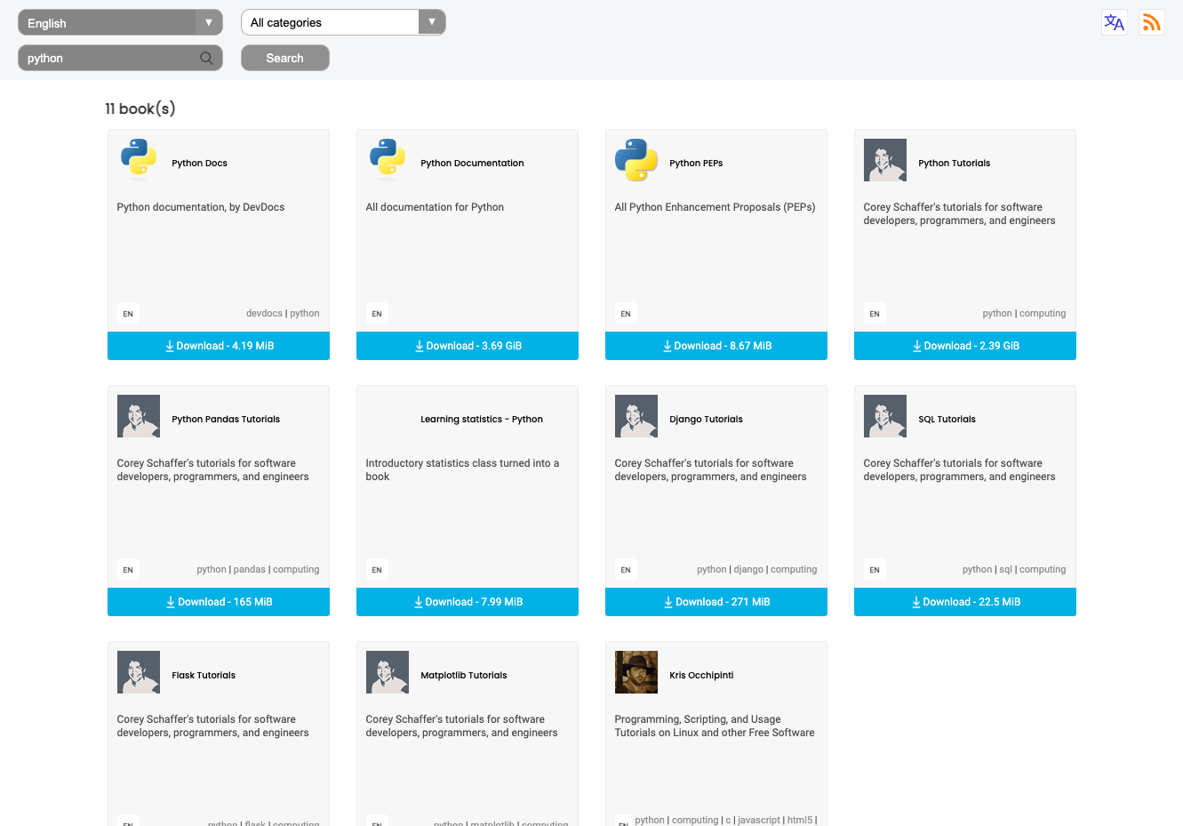Screen dimensions: 1183x826
Task: Download SQL Tutorials 22.5 MiB
Action: [x=965, y=602]
